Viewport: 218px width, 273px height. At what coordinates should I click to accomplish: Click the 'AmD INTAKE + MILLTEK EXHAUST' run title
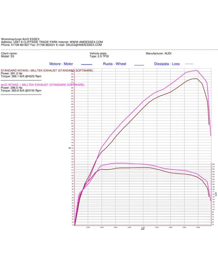pos(43,85)
